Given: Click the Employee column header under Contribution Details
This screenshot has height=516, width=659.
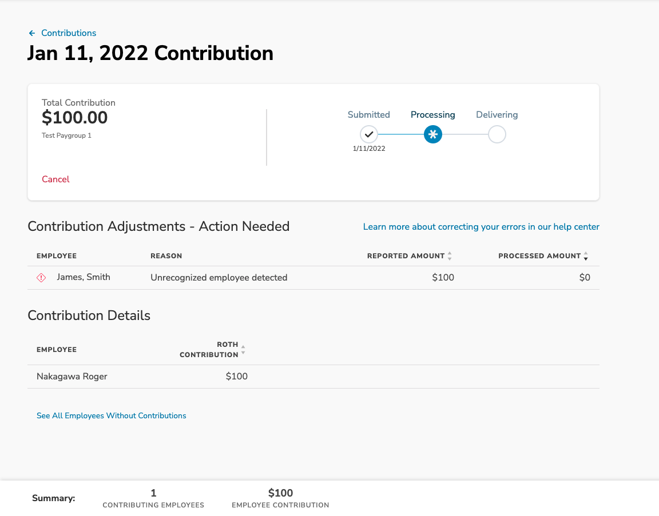Looking at the screenshot, I should point(57,349).
